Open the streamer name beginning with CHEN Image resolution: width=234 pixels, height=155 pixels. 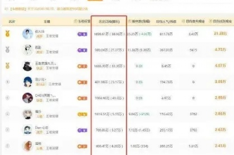click(x=45, y=95)
